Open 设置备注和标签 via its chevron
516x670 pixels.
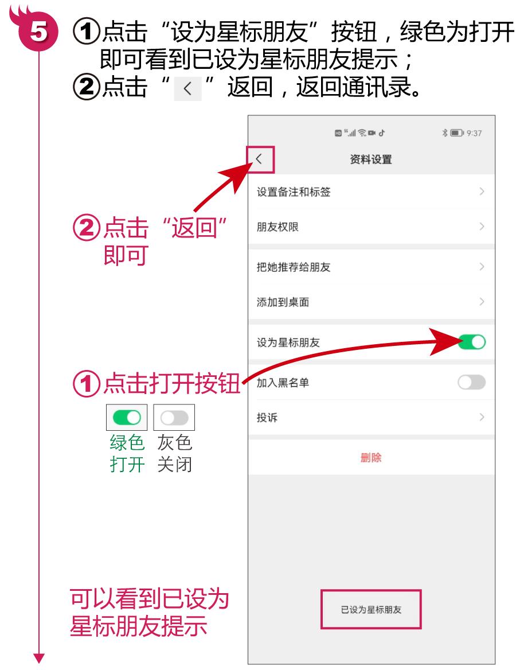pyautogui.click(x=482, y=192)
